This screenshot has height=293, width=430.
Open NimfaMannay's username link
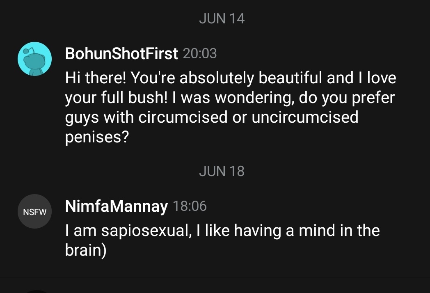[x=117, y=206]
